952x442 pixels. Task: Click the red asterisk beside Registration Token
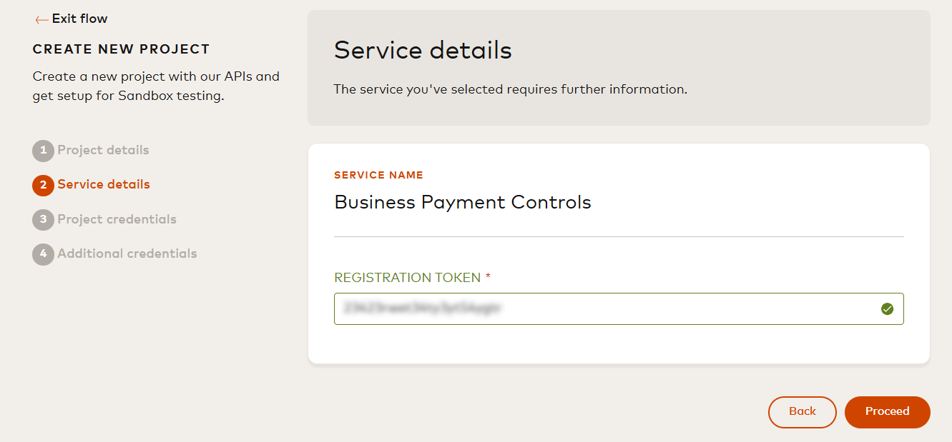click(489, 276)
